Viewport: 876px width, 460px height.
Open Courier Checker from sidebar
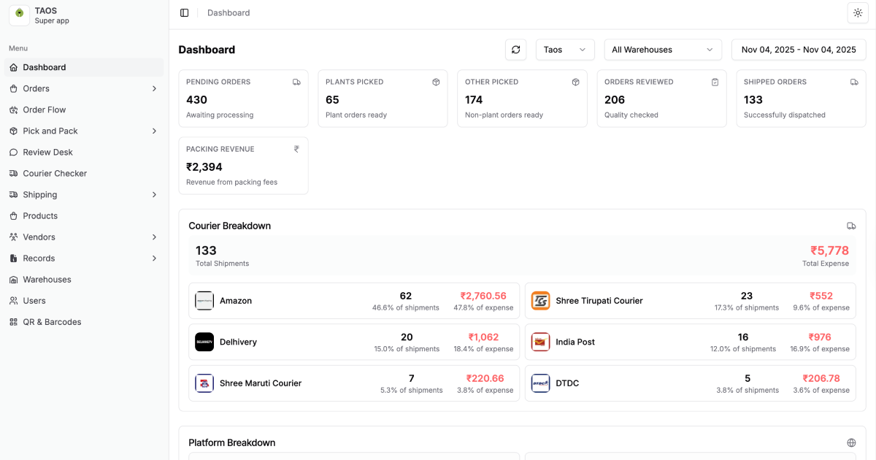point(55,173)
